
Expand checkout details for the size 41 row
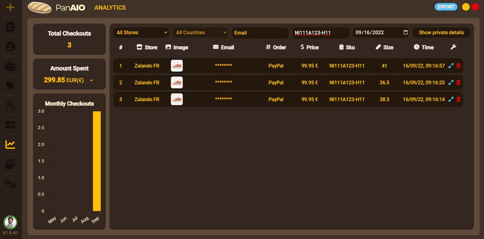point(451,66)
